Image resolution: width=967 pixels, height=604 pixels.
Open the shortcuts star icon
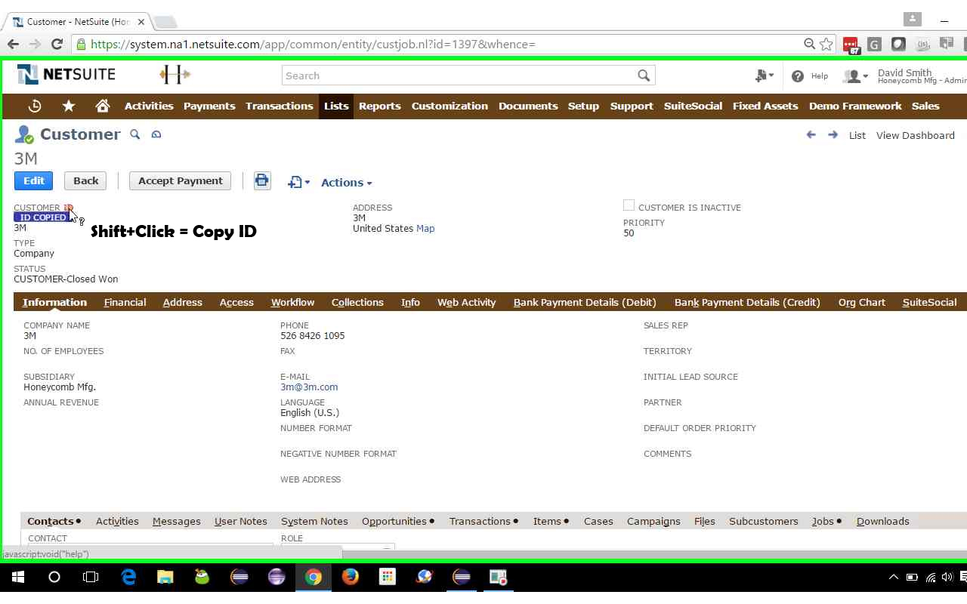click(68, 106)
